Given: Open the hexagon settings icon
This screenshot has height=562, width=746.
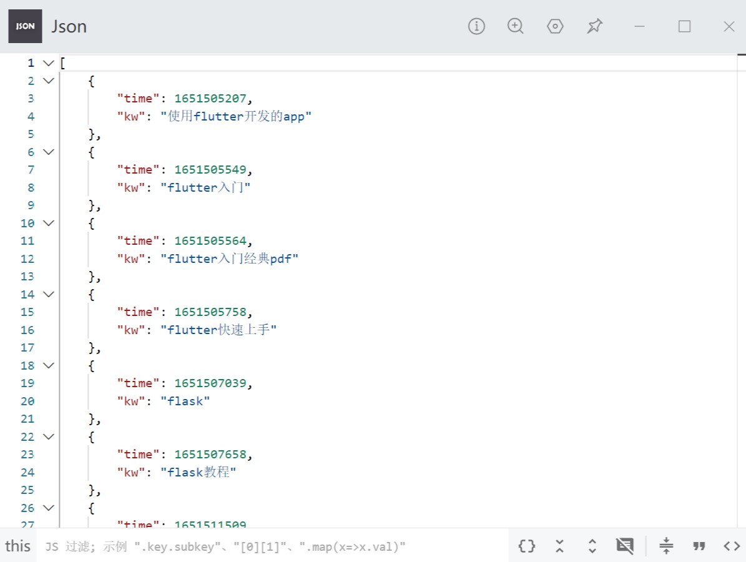Looking at the screenshot, I should (555, 26).
